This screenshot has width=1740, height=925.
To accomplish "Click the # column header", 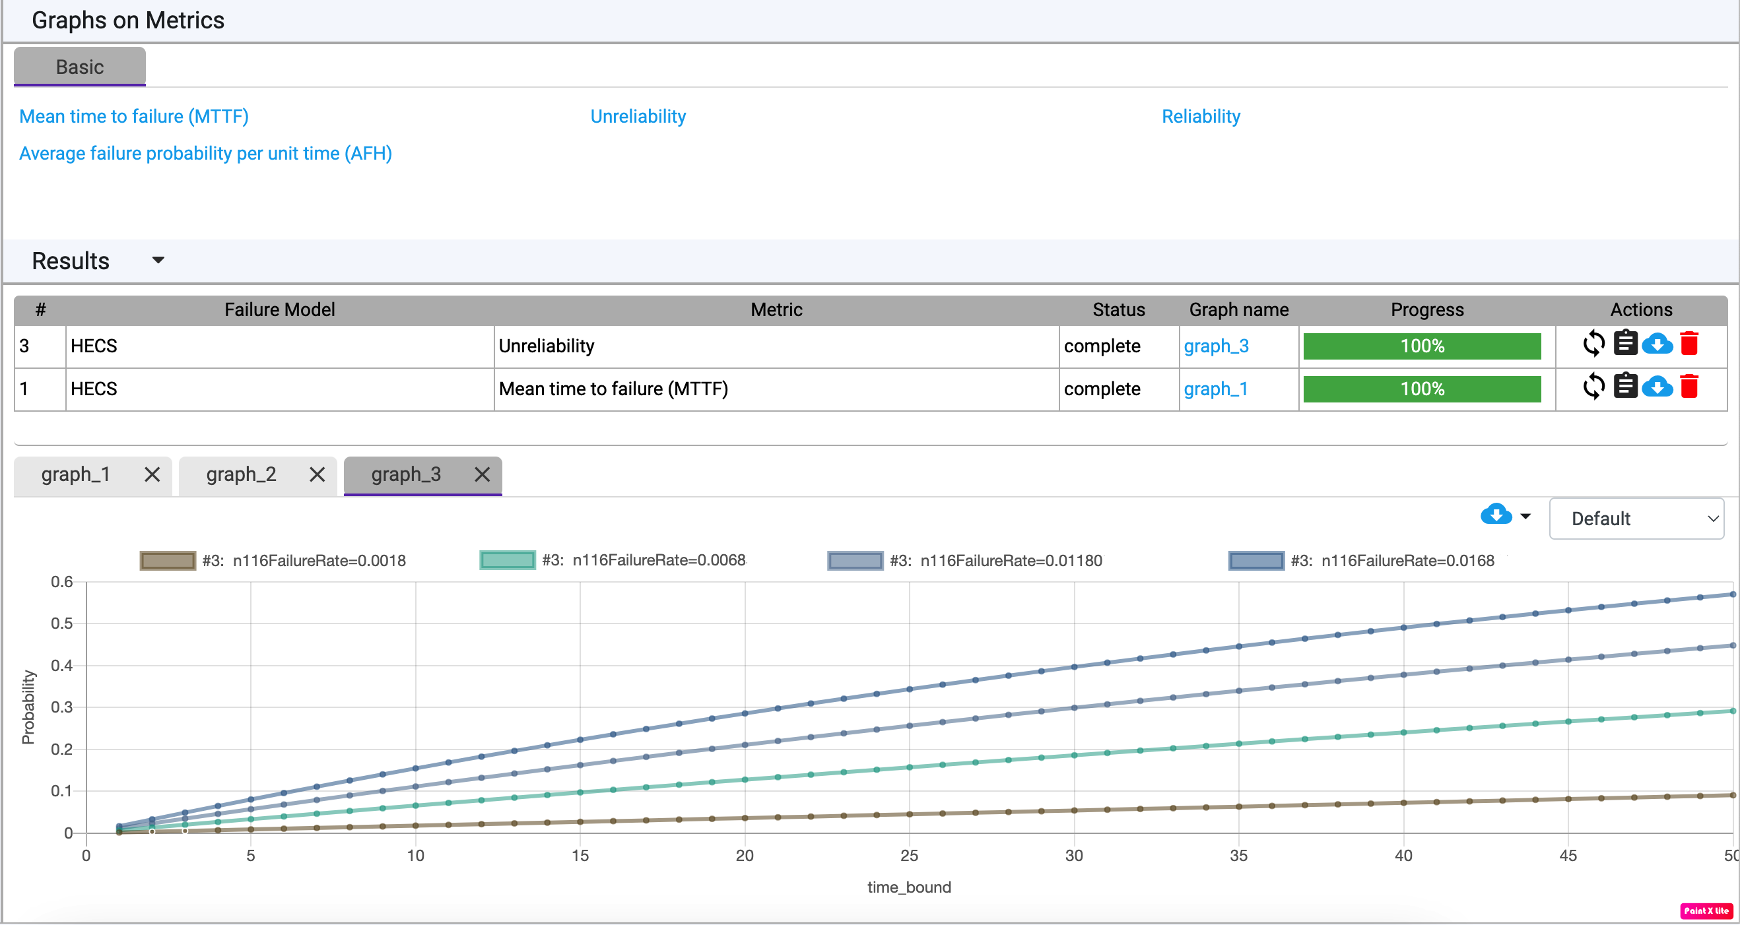I will [40, 310].
